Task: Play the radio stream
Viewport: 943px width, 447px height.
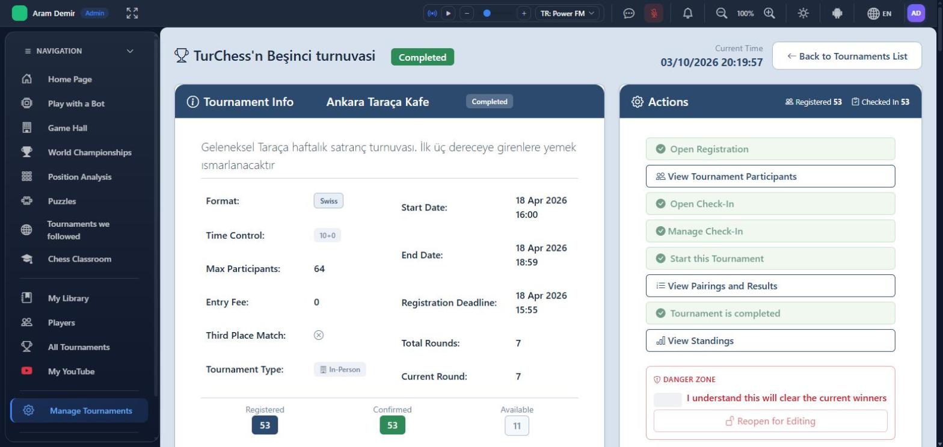Action: coord(449,13)
